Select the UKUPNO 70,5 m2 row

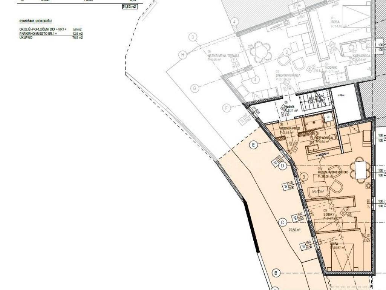pyautogui.click(x=51, y=38)
